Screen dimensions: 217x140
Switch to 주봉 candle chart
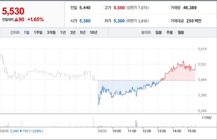click(170, 32)
